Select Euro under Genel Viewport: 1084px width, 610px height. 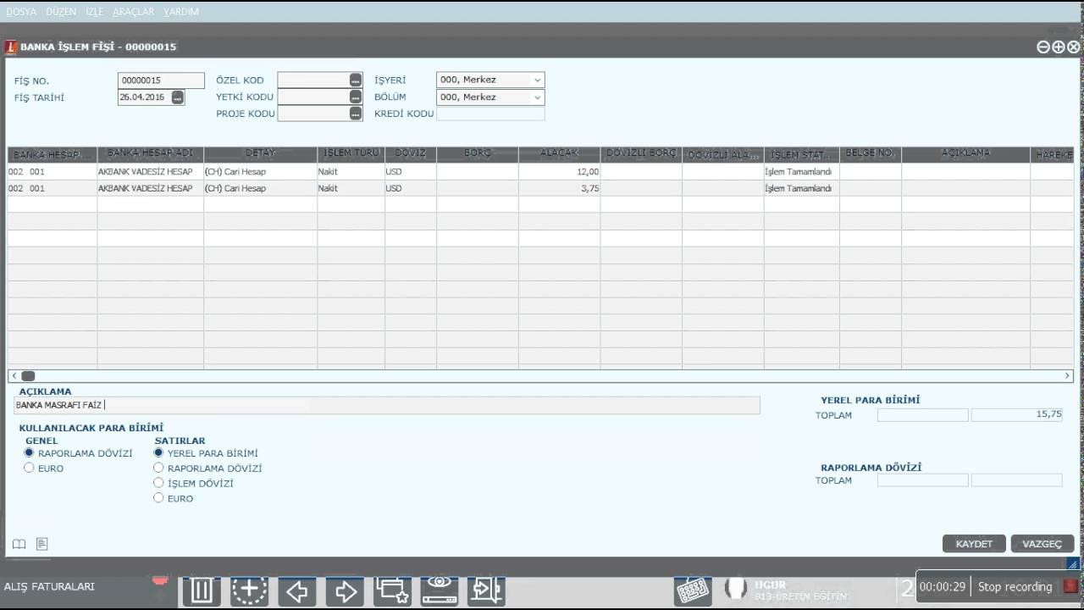tap(29, 468)
